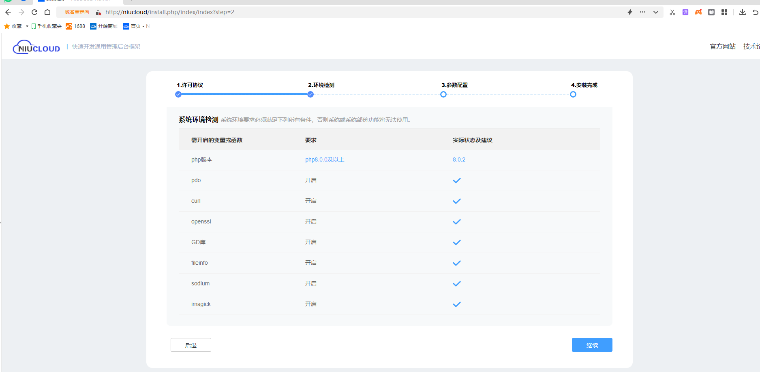The image size is (760, 372).
Task: Open the 手机收藏夹 bookmark
Action: point(47,26)
